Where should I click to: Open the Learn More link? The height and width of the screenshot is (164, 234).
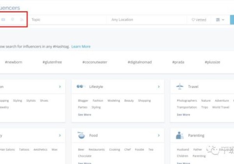81,46
